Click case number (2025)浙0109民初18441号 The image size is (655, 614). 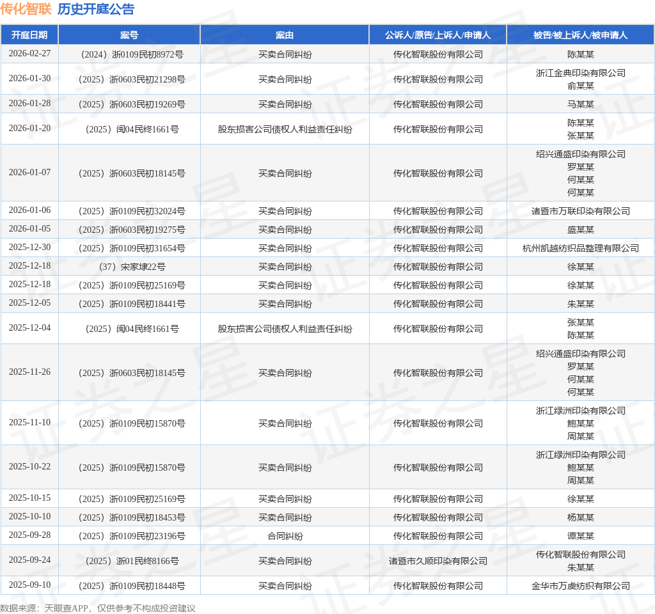point(132,304)
